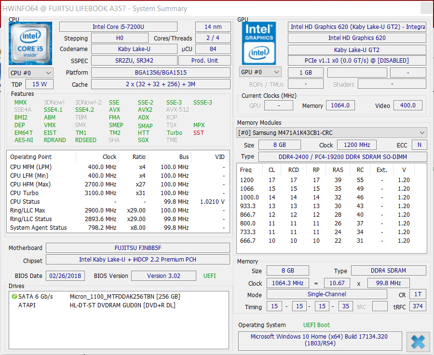This screenshot has width=434, height=355.
Task: Click the µCU value 84
Action: pos(213,49)
